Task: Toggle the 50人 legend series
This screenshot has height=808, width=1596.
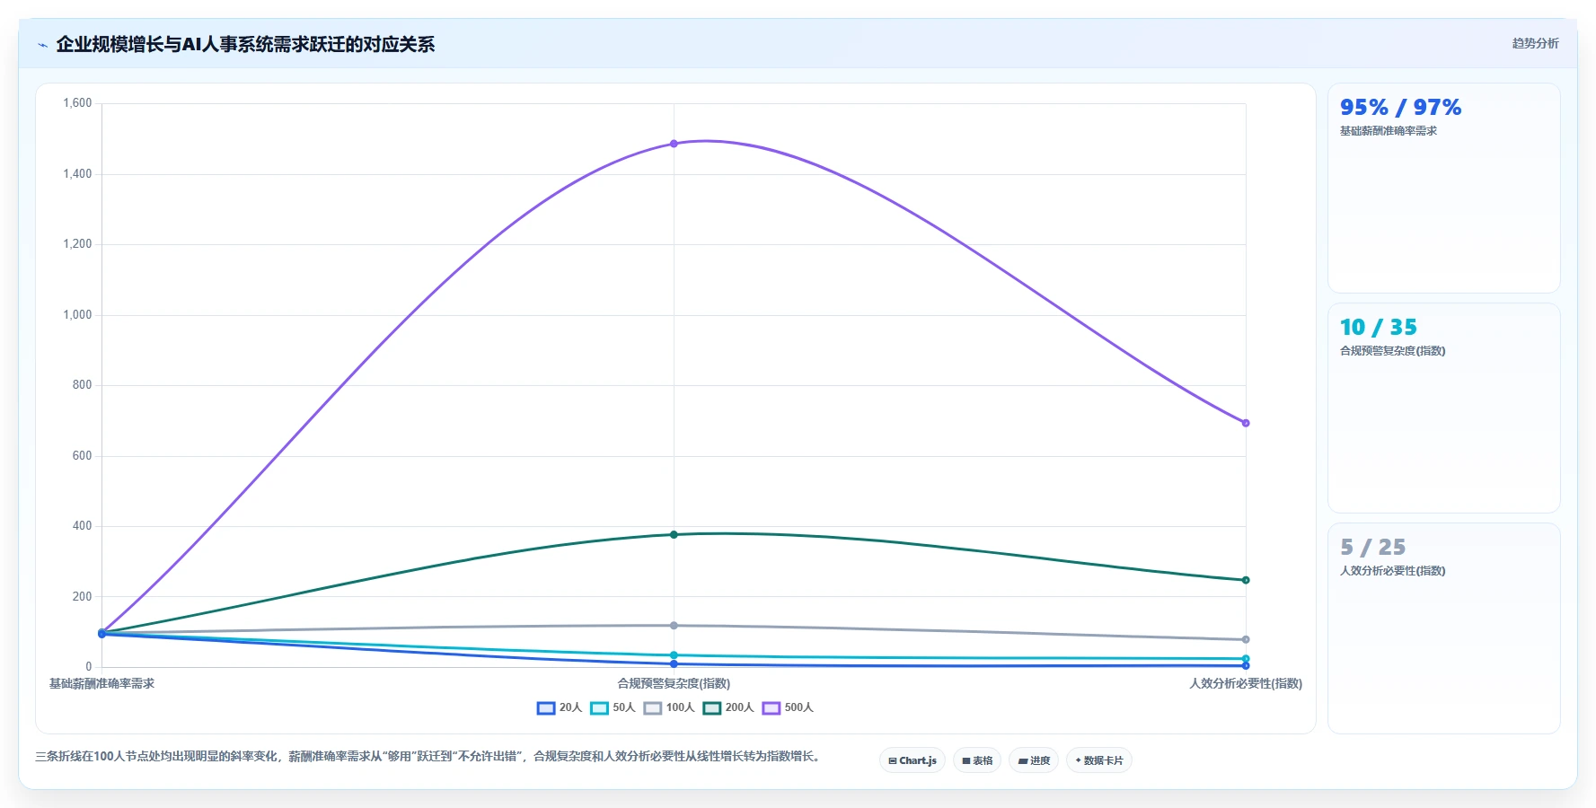Action: [x=613, y=707]
